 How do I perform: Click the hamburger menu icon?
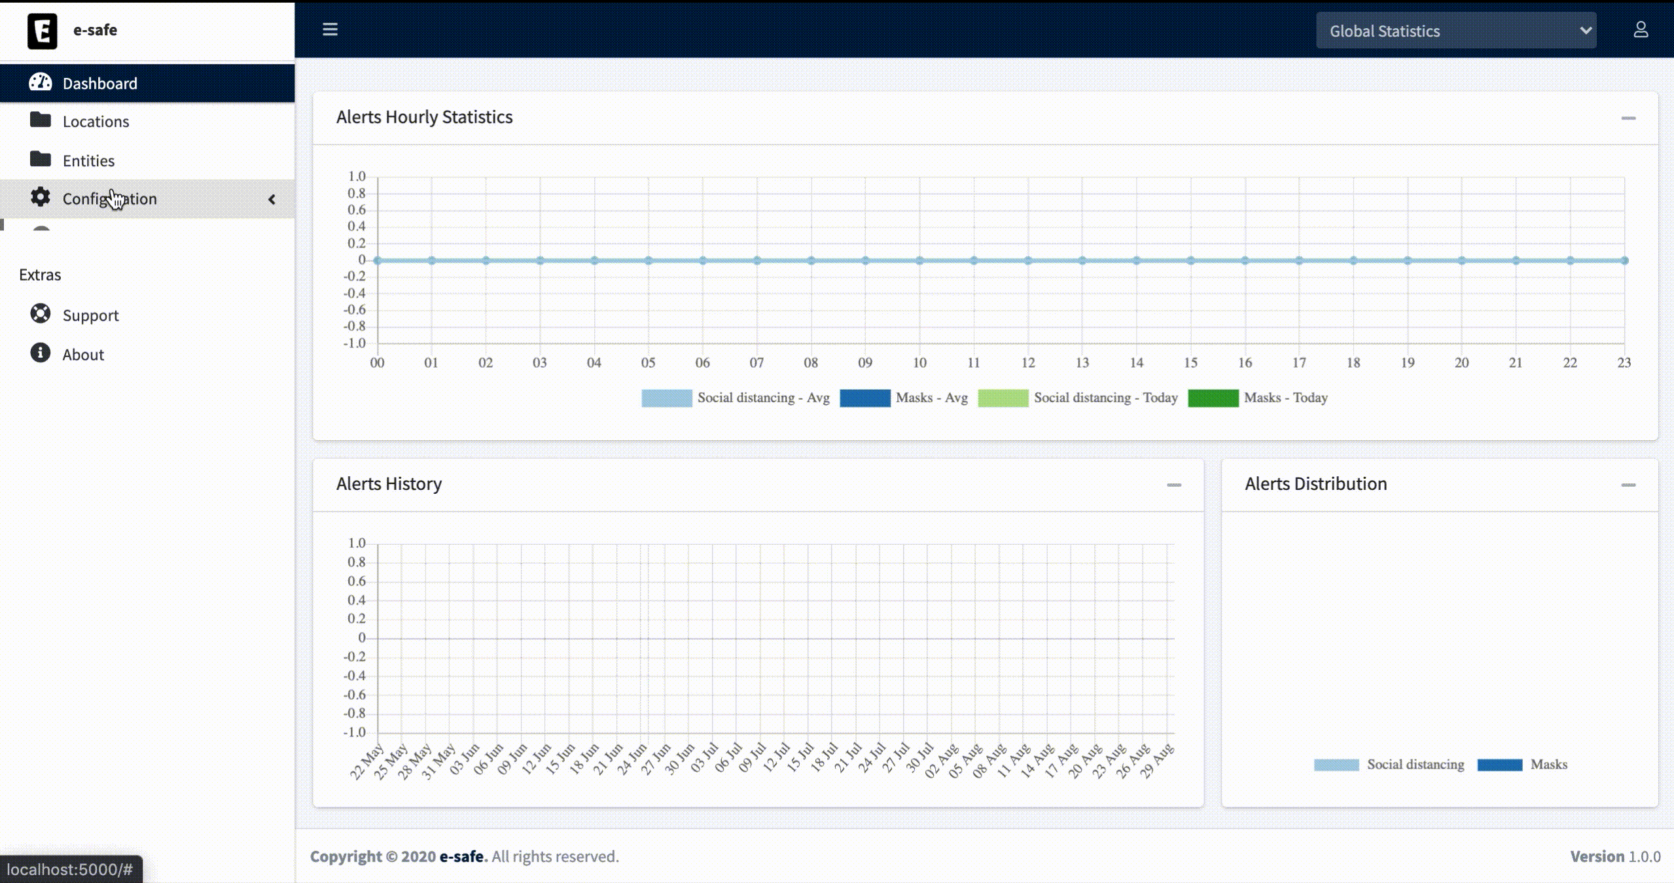pyautogui.click(x=330, y=29)
